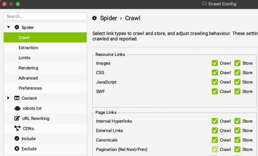Viewport: 258px width, 156px height.
Task: Select the robots.txt item
Action: tap(45, 108)
